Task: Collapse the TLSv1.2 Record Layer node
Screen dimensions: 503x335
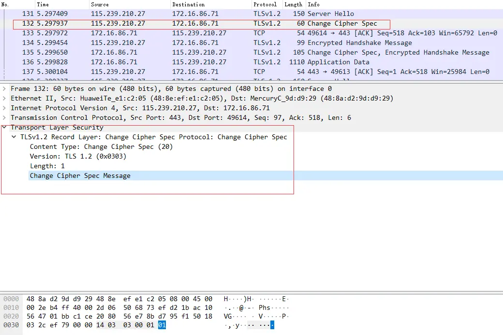Action: 14,137
